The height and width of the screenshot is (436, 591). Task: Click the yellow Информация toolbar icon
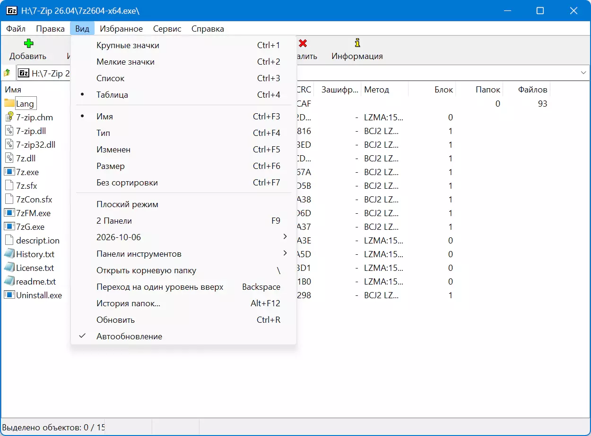coord(357,43)
